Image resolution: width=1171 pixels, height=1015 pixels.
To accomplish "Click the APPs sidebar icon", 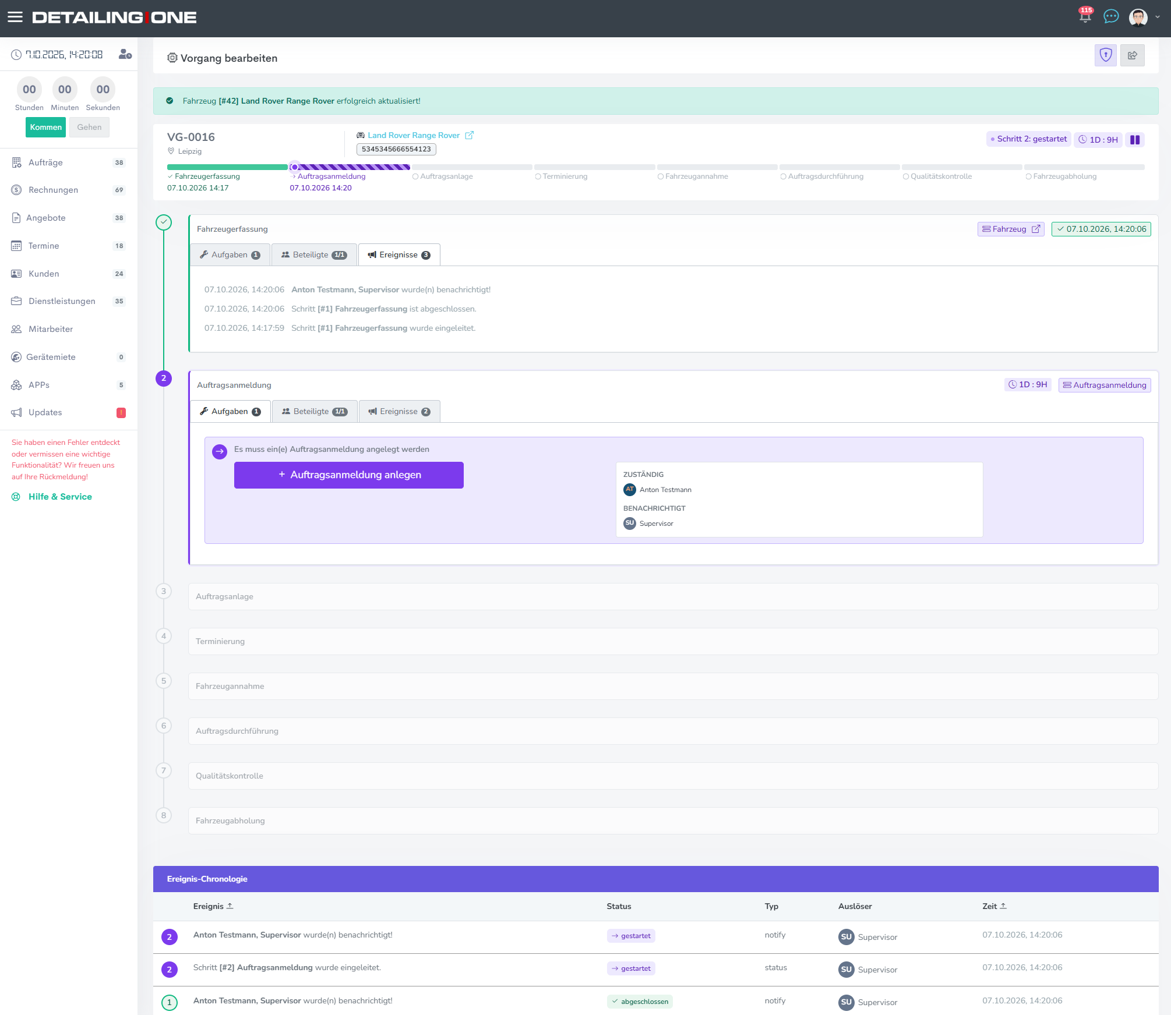I will coord(16,385).
